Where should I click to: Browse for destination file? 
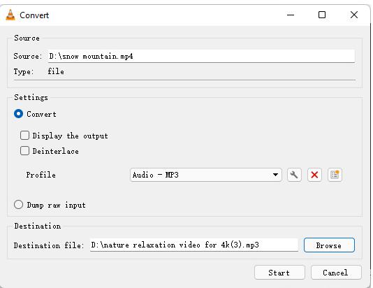(x=329, y=245)
